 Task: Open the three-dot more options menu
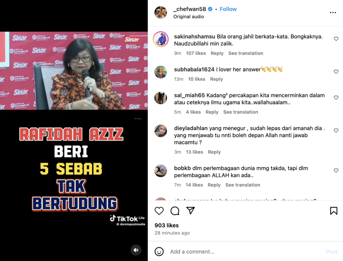pos(333,13)
